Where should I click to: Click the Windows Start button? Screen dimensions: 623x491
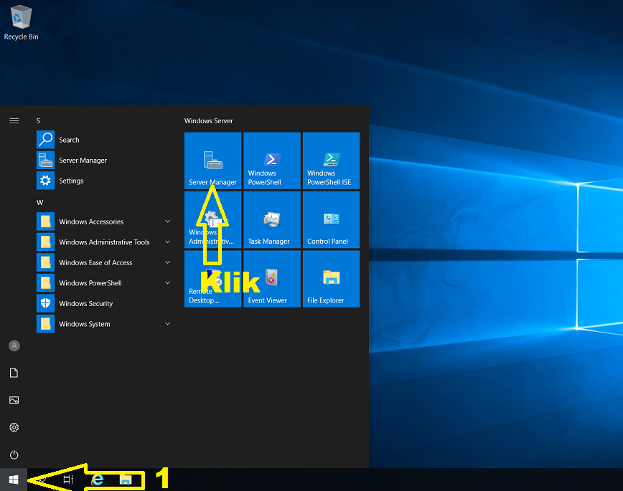(14, 480)
